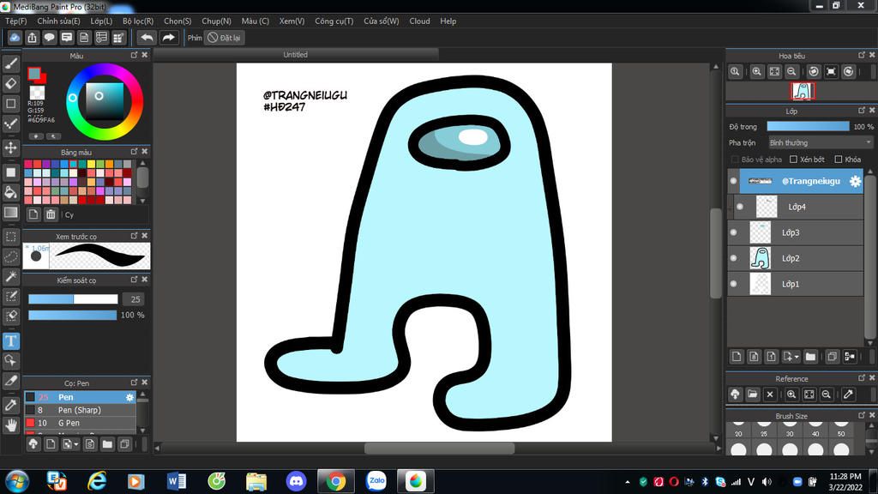The height and width of the screenshot is (494, 878).
Task: Toggle visibility of the Lớp2 layer
Action: 734,258
